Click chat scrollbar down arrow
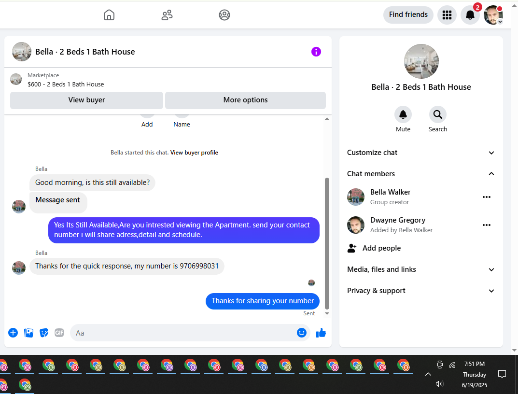The width and height of the screenshot is (518, 394). [327, 314]
